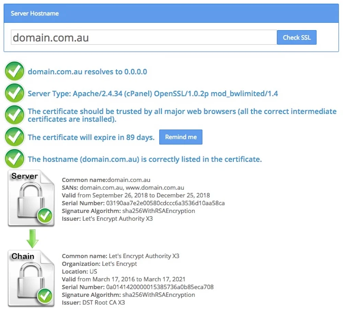Image resolution: width=343 pixels, height=311 pixels.
Task: Click the checkmark icon beside hostname correctly listed
Action: tap(14, 159)
